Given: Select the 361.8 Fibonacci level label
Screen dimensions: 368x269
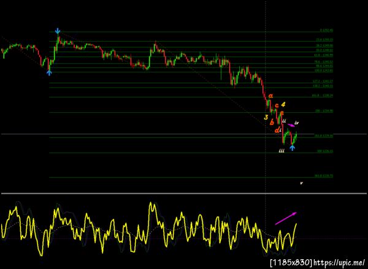Looking at the screenshot, I should pyautogui.click(x=324, y=176).
